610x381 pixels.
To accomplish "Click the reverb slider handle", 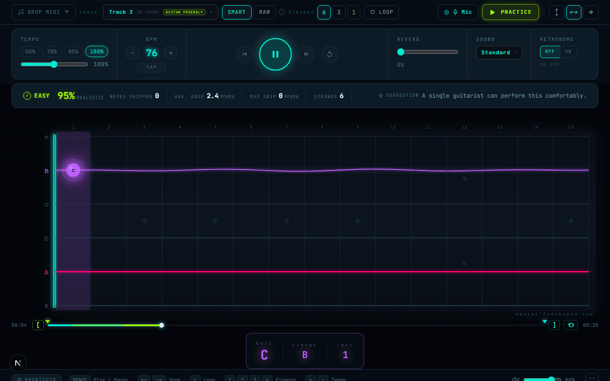I will pos(401,52).
